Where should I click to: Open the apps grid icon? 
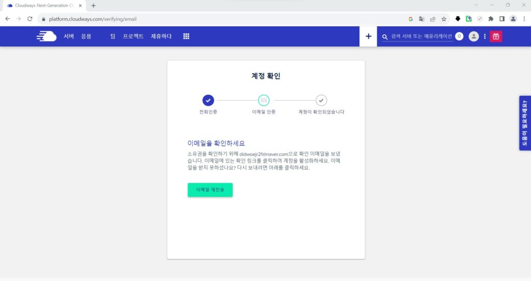186,36
